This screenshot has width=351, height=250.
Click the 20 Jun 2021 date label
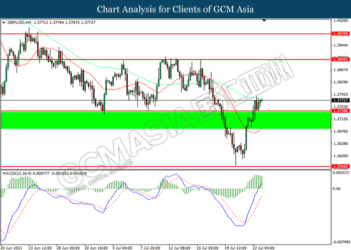tap(12, 248)
